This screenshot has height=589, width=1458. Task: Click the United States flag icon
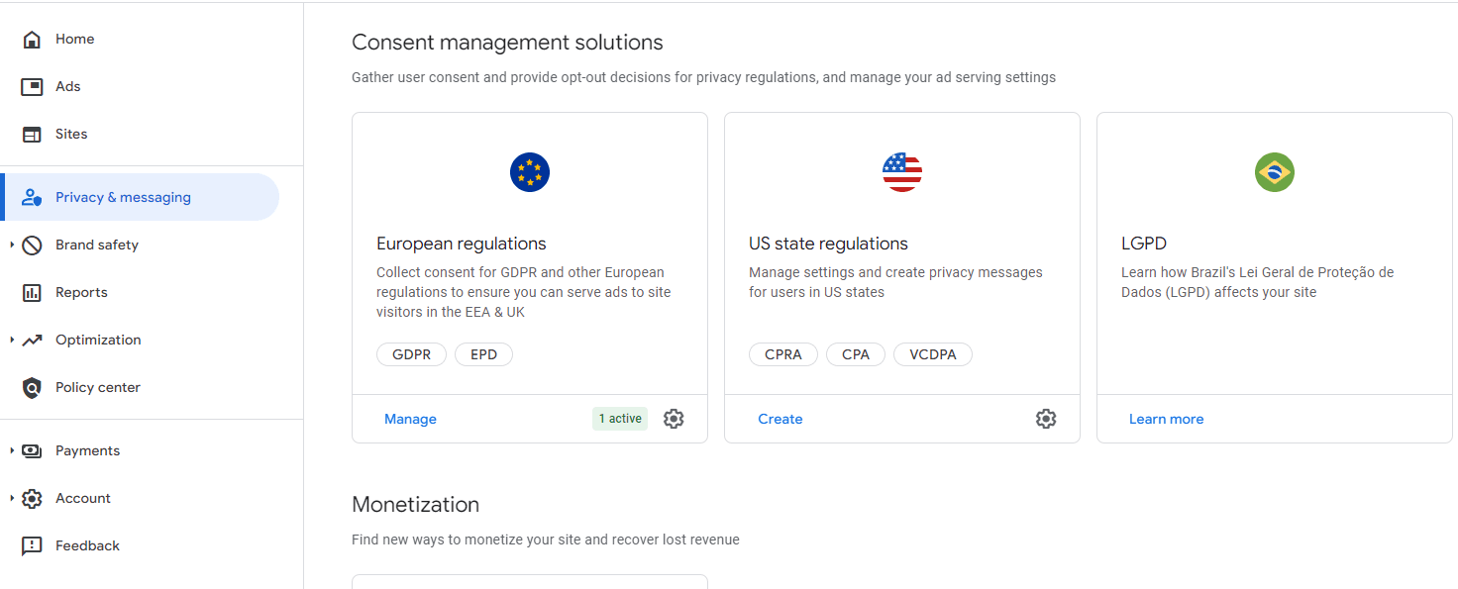(902, 172)
